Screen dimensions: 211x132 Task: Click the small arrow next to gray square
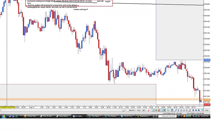pos(126,110)
